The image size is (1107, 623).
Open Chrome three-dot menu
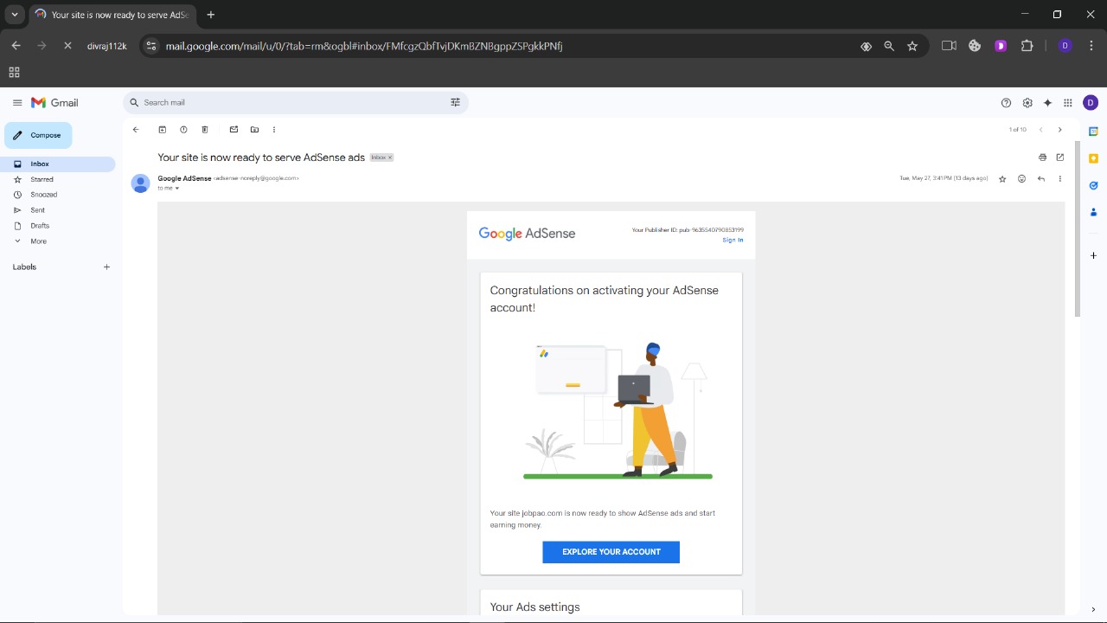pyautogui.click(x=1092, y=46)
